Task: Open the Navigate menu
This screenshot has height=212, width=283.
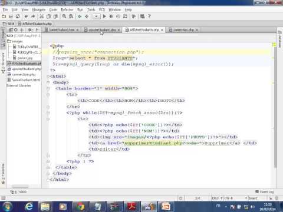Action: tap(39, 9)
